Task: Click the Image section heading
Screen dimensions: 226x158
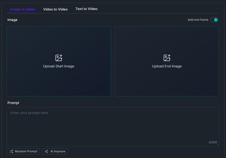Action: coord(13,20)
